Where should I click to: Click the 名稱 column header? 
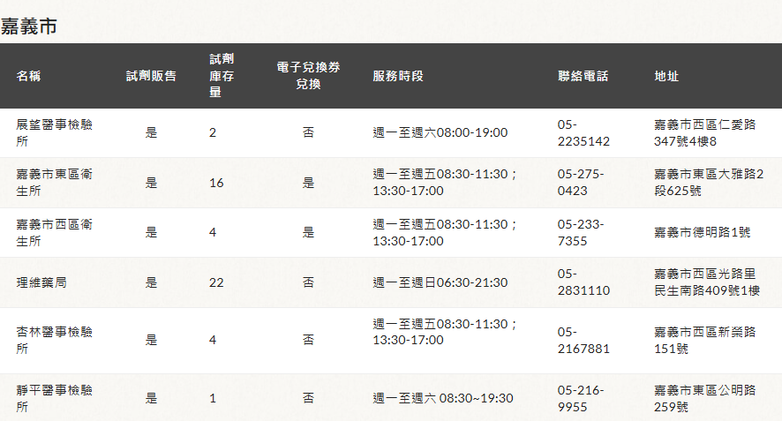[x=29, y=76]
